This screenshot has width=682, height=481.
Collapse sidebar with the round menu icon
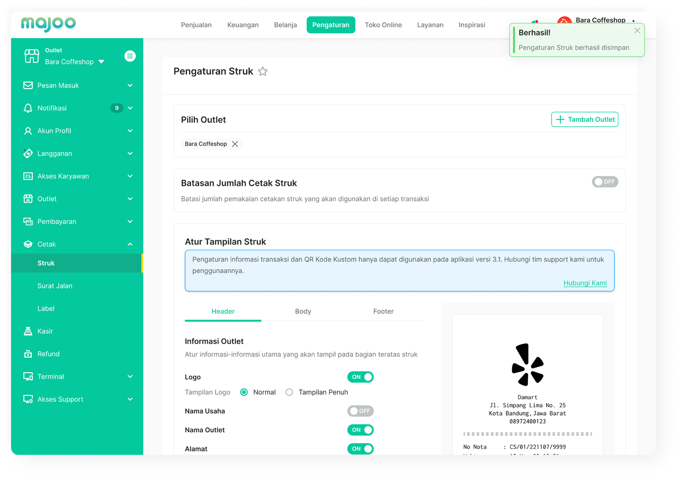130,56
